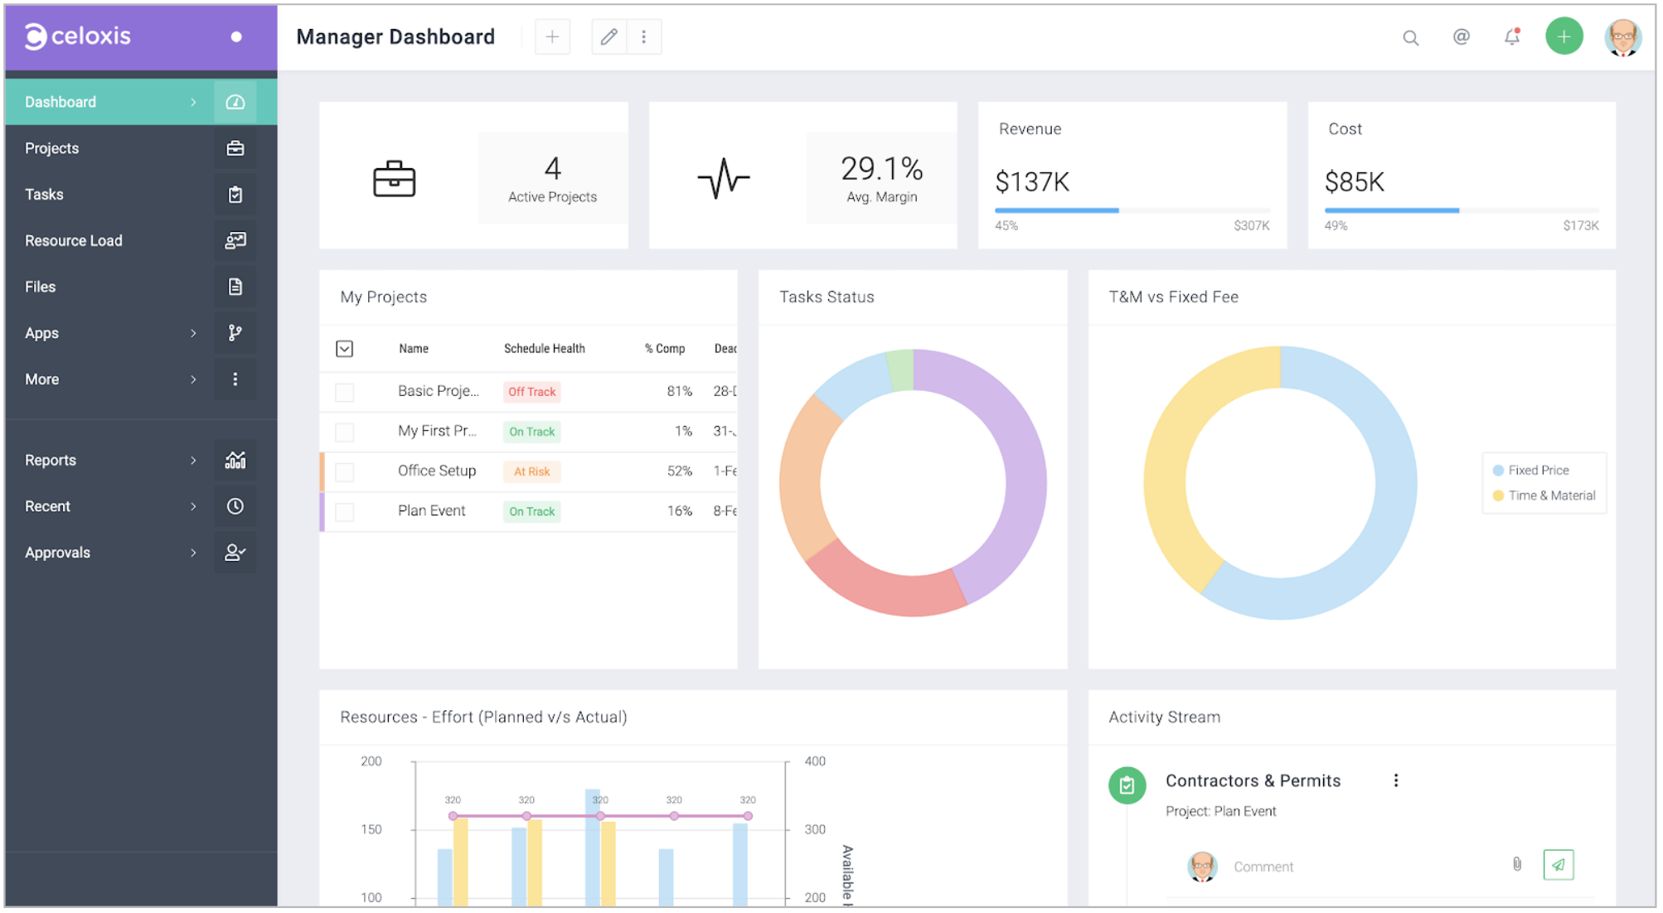The width and height of the screenshot is (1663, 913).
Task: Click the Reports chart icon
Action: tap(235, 460)
